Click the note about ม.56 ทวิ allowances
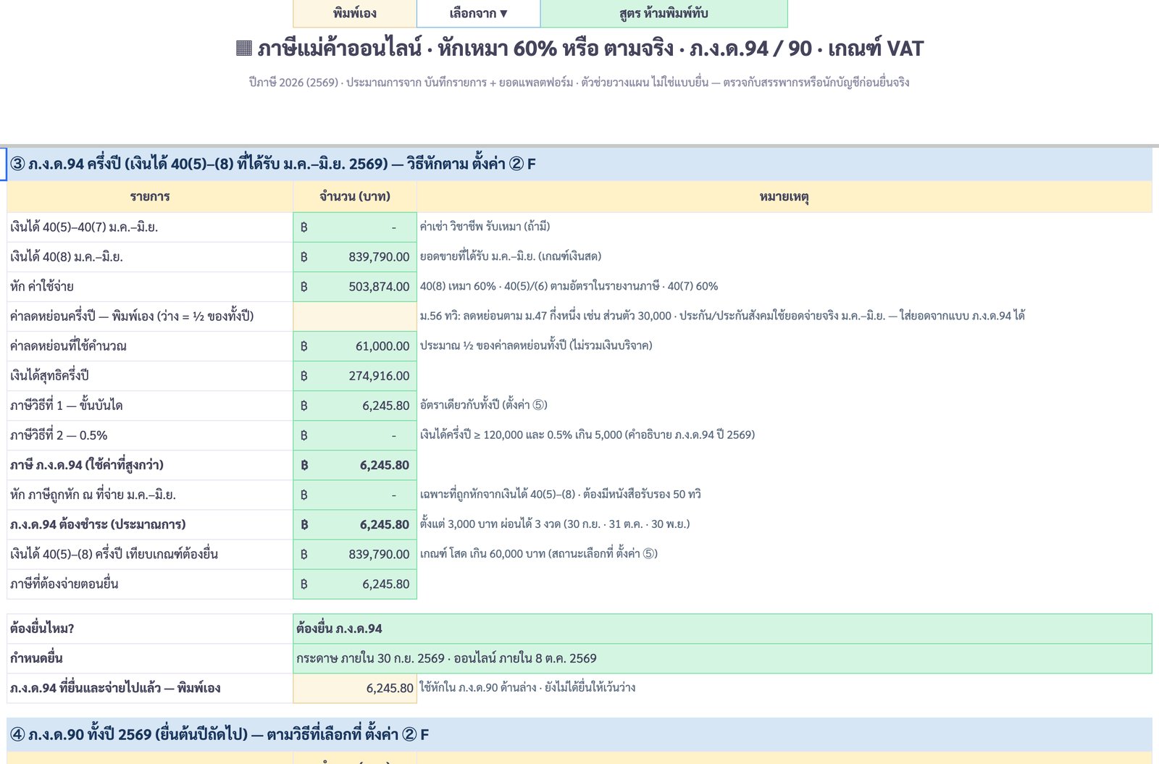Image resolution: width=1159 pixels, height=764 pixels. (x=722, y=316)
